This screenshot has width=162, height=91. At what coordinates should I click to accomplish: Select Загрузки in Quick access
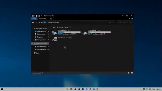[x=40, y=37]
